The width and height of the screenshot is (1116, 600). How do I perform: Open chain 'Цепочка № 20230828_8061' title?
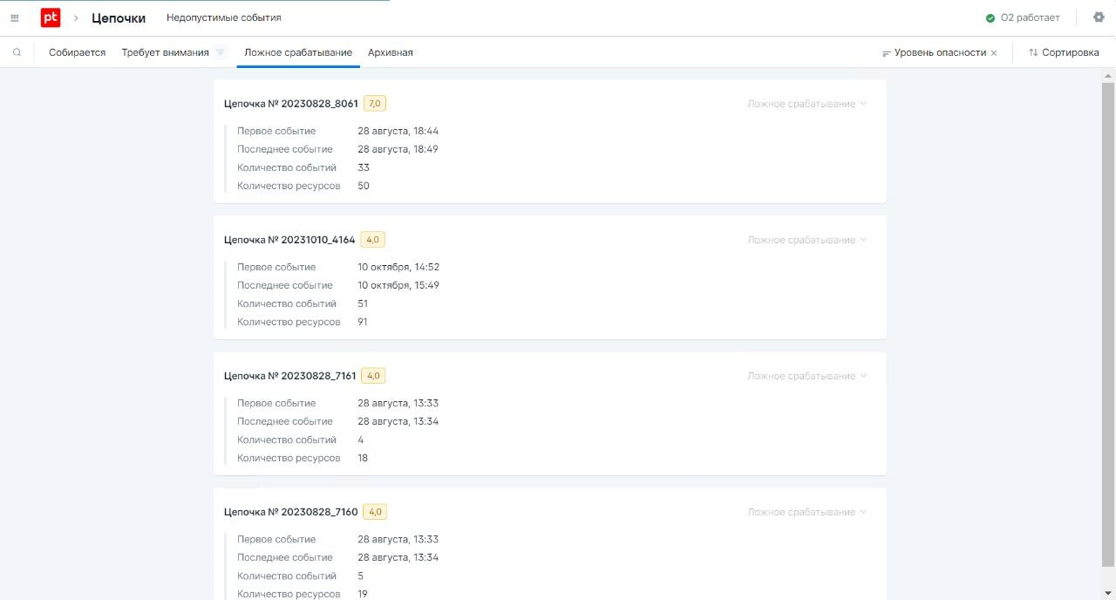pos(291,104)
